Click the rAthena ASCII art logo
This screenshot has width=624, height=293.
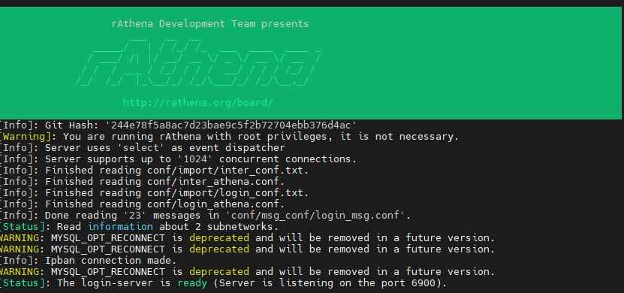coord(198,62)
